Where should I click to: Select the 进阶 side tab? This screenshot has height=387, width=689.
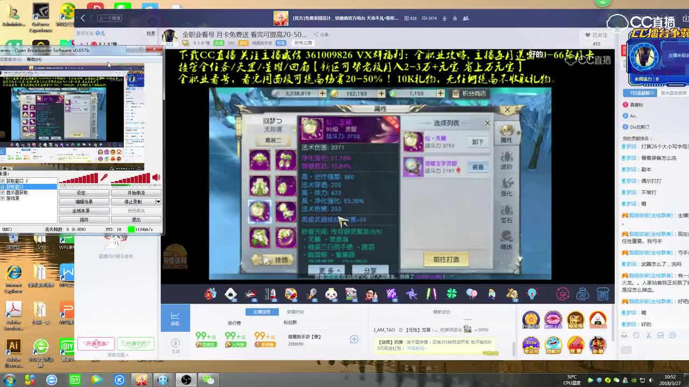tap(507, 161)
